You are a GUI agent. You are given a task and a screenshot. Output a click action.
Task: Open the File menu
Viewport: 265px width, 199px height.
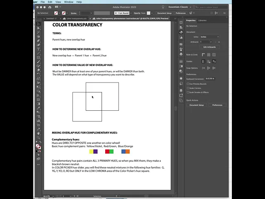[x=43, y=2]
